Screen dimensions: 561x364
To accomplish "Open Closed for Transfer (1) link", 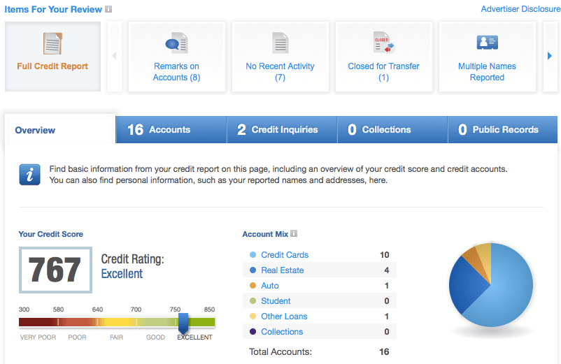I will tap(383, 72).
